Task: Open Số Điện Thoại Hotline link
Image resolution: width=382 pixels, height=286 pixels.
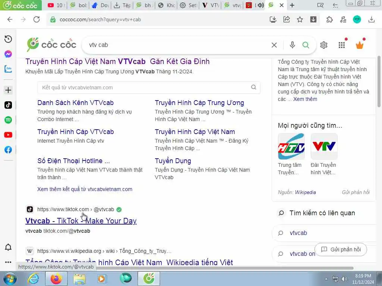Action: 73,161
